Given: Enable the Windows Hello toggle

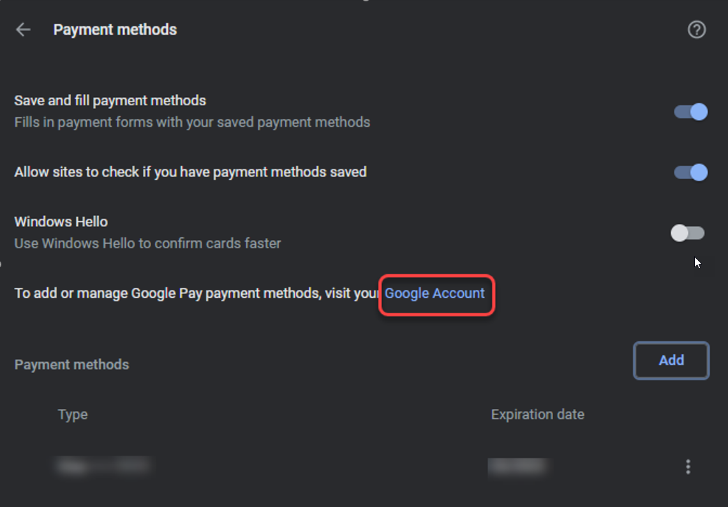Looking at the screenshot, I should (688, 233).
